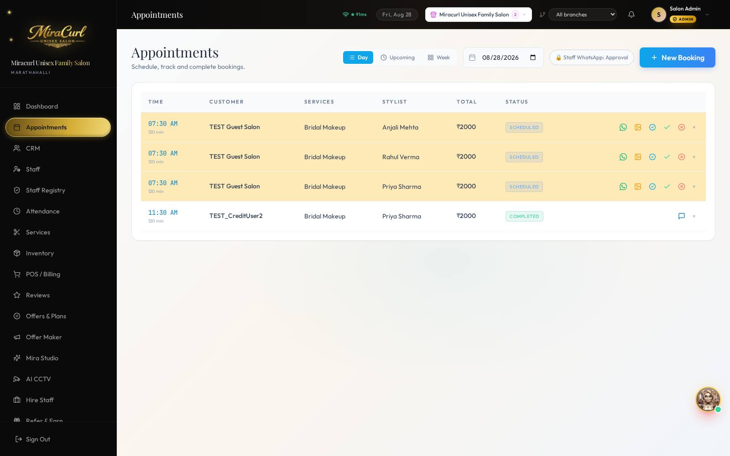
Task: Click SCHEDULED badge in Rahul Verma's row
Action: pos(524,157)
